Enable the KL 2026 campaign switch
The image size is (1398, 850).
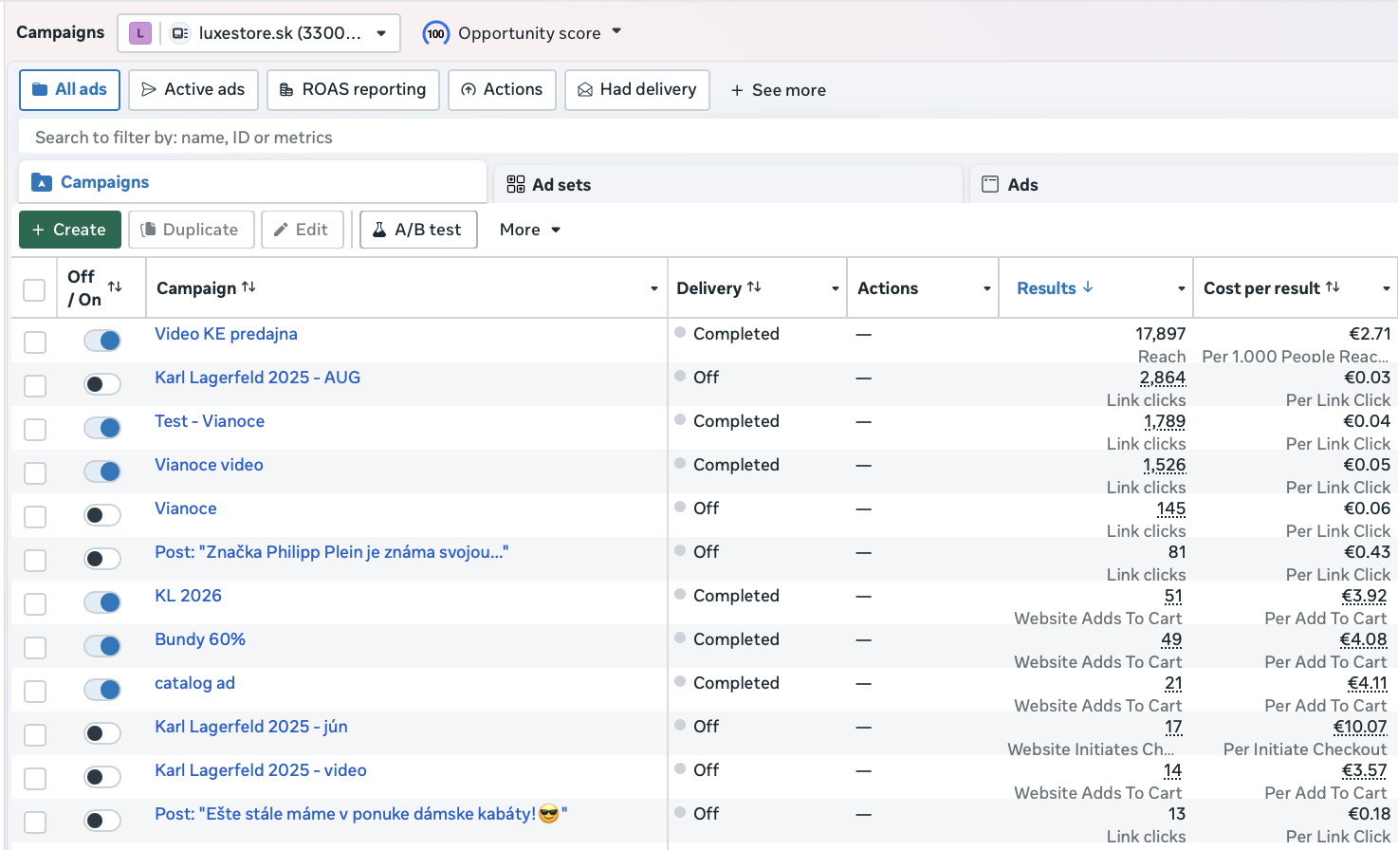pos(102,602)
